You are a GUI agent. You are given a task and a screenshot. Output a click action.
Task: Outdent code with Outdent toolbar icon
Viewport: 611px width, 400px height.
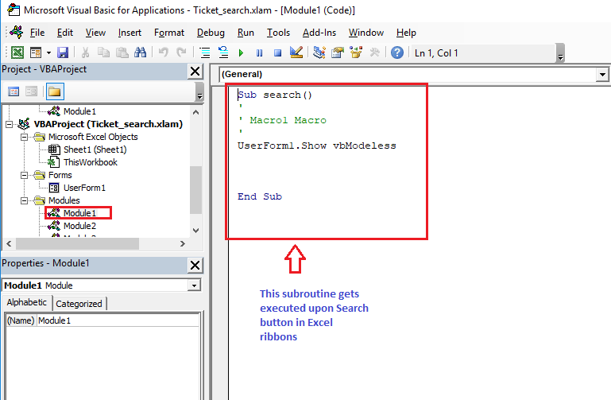(223, 52)
